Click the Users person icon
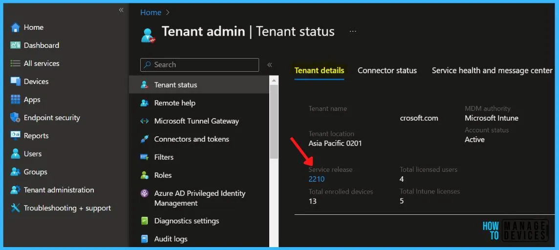The image size is (559, 250). tap(15, 154)
